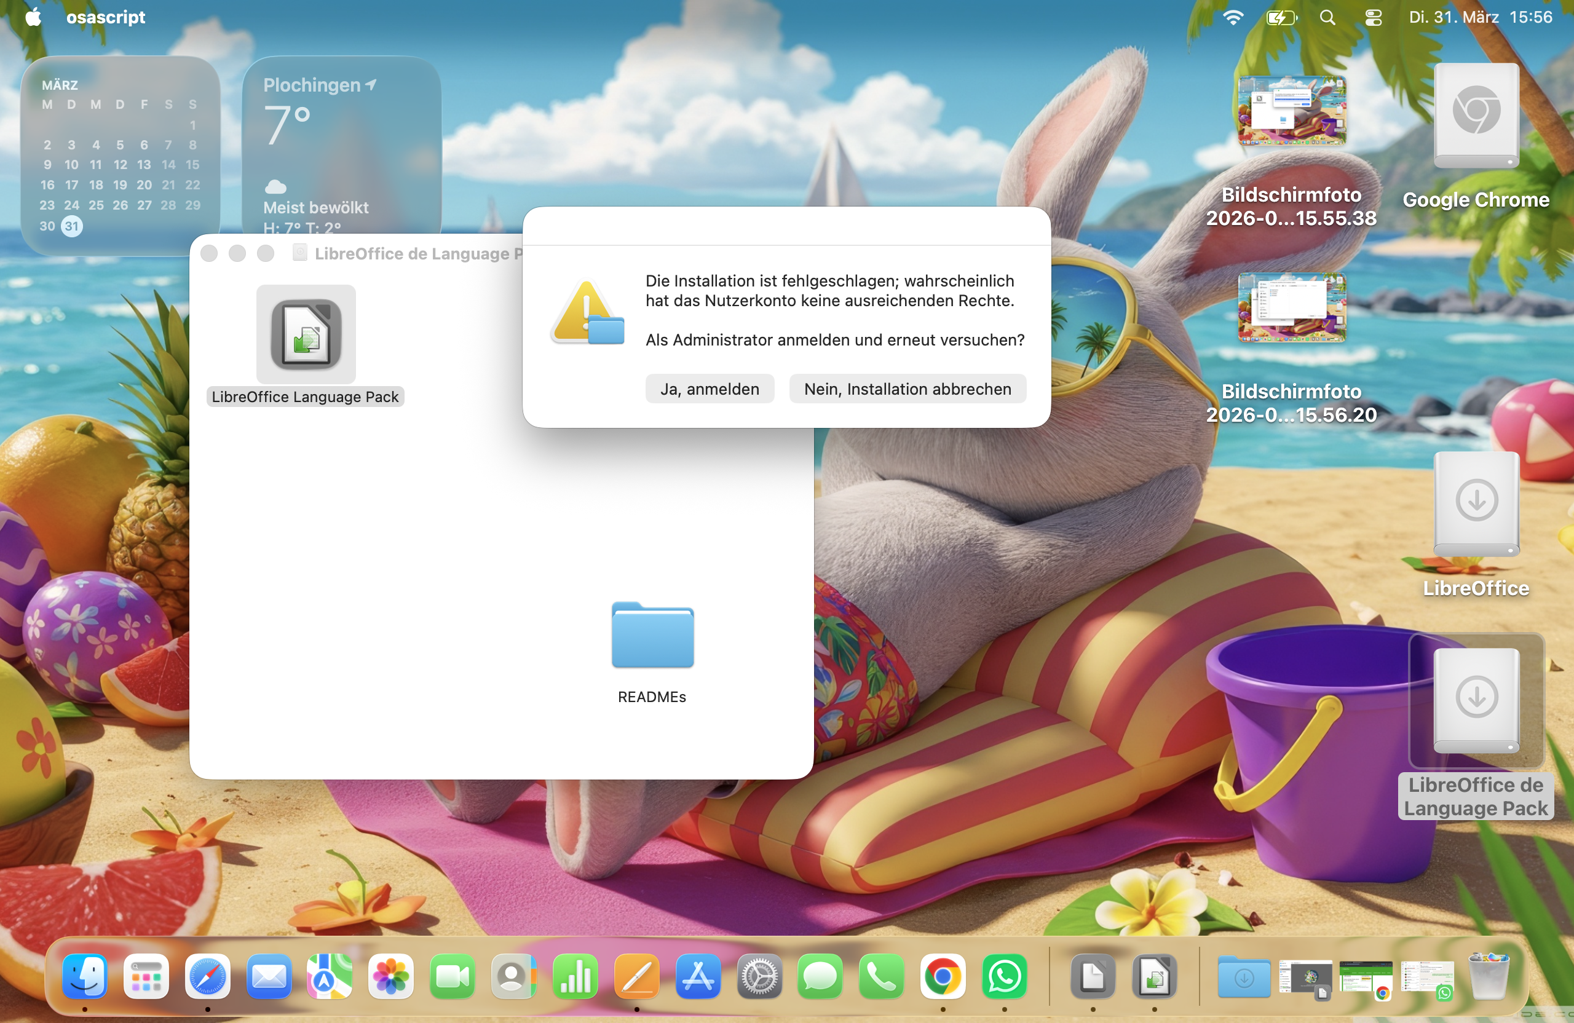Show Wi-Fi status menu

pyautogui.click(x=1233, y=17)
